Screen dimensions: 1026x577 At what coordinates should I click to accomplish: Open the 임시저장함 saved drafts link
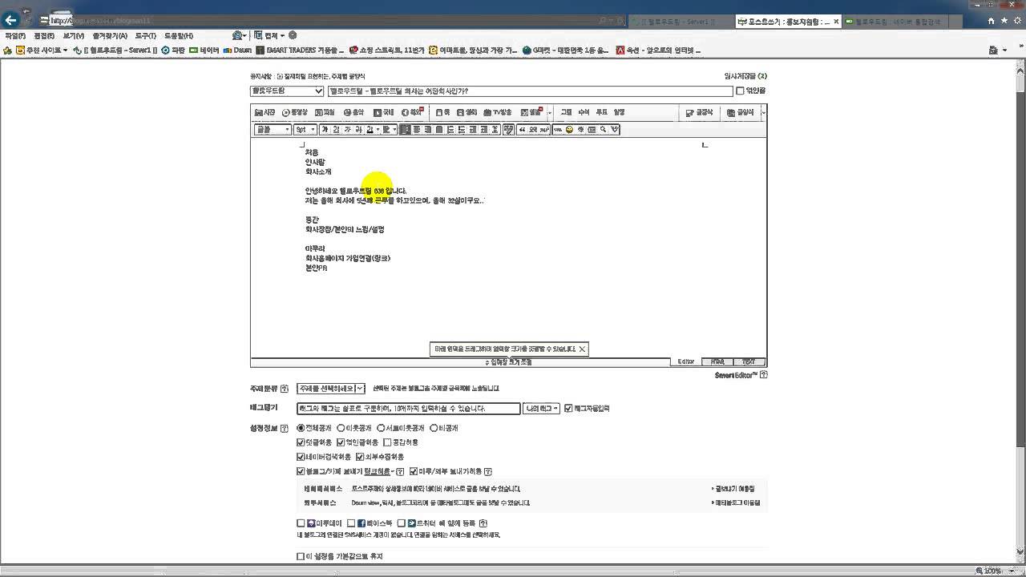[x=745, y=76]
